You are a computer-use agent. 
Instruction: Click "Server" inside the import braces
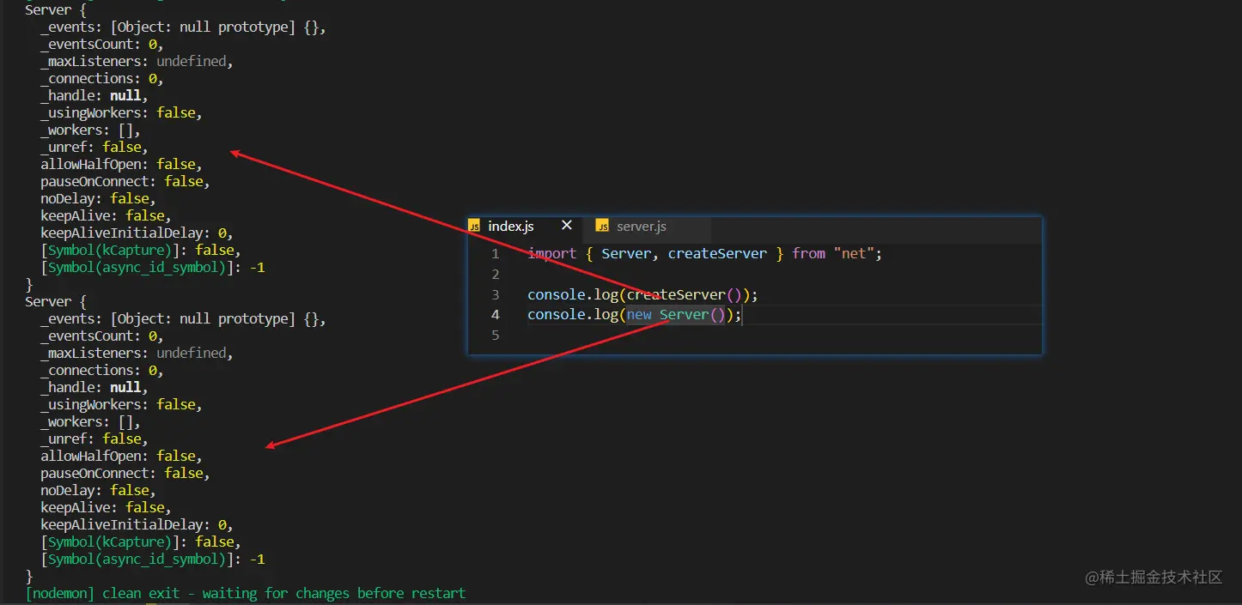[626, 254]
